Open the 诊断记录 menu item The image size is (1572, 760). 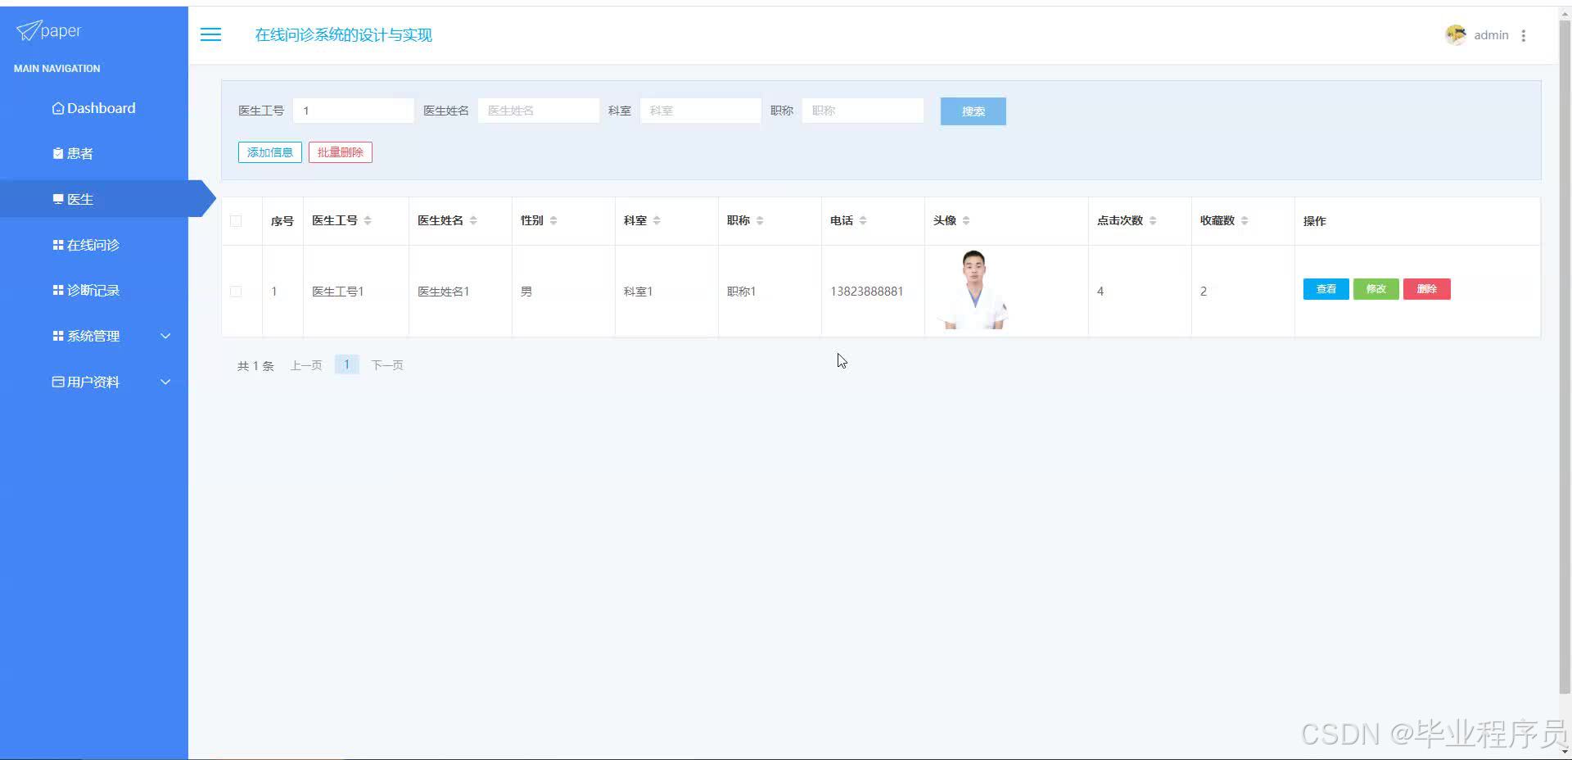(x=94, y=290)
